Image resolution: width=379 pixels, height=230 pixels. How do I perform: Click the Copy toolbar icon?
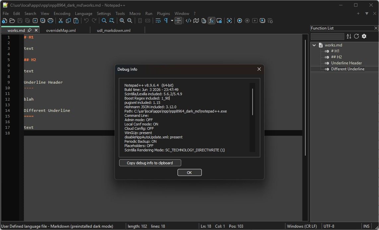point(68,21)
